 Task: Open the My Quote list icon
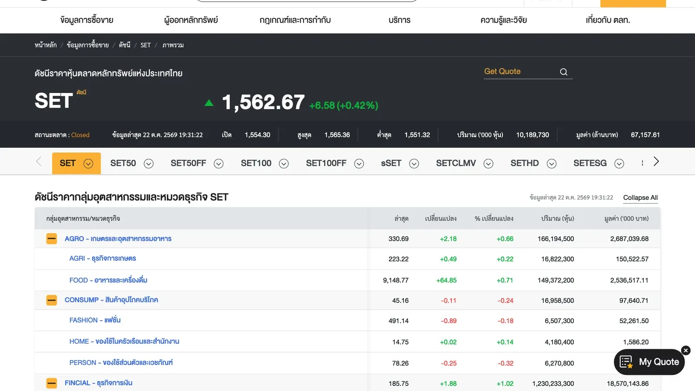626,362
